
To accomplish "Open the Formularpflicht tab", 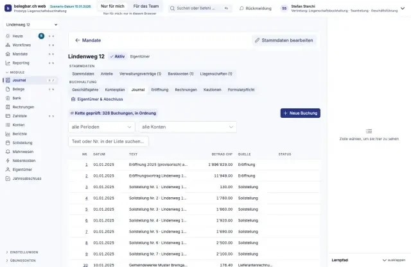I will [241, 90].
